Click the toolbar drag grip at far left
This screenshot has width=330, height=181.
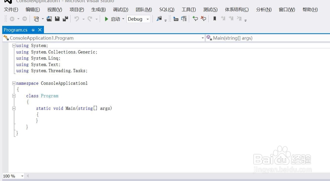click(x=6, y=19)
